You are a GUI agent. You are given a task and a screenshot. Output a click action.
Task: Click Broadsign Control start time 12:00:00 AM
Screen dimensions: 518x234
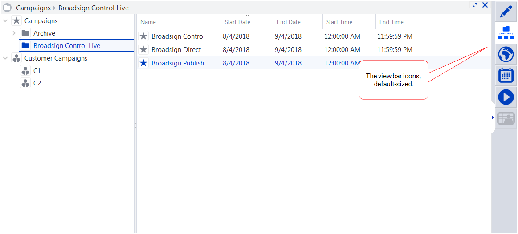click(x=342, y=36)
